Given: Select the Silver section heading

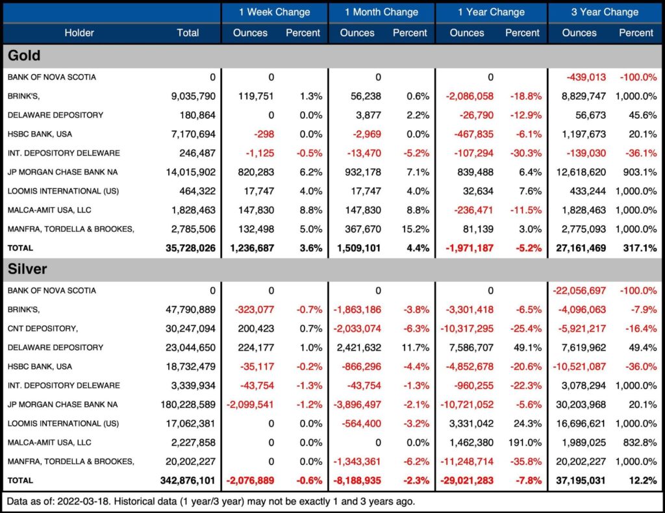Looking at the screenshot, I should tap(27, 269).
